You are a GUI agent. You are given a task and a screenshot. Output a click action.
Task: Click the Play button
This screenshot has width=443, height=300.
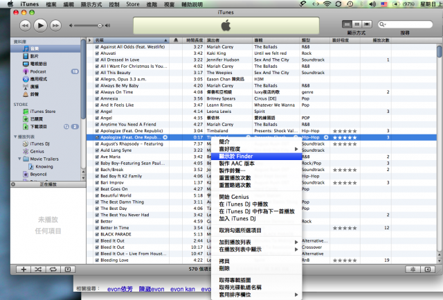(40, 26)
